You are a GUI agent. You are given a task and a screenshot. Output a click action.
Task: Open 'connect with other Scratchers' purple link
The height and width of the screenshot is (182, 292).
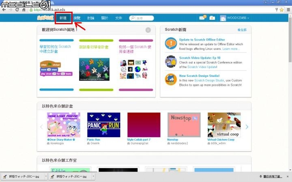point(135,49)
